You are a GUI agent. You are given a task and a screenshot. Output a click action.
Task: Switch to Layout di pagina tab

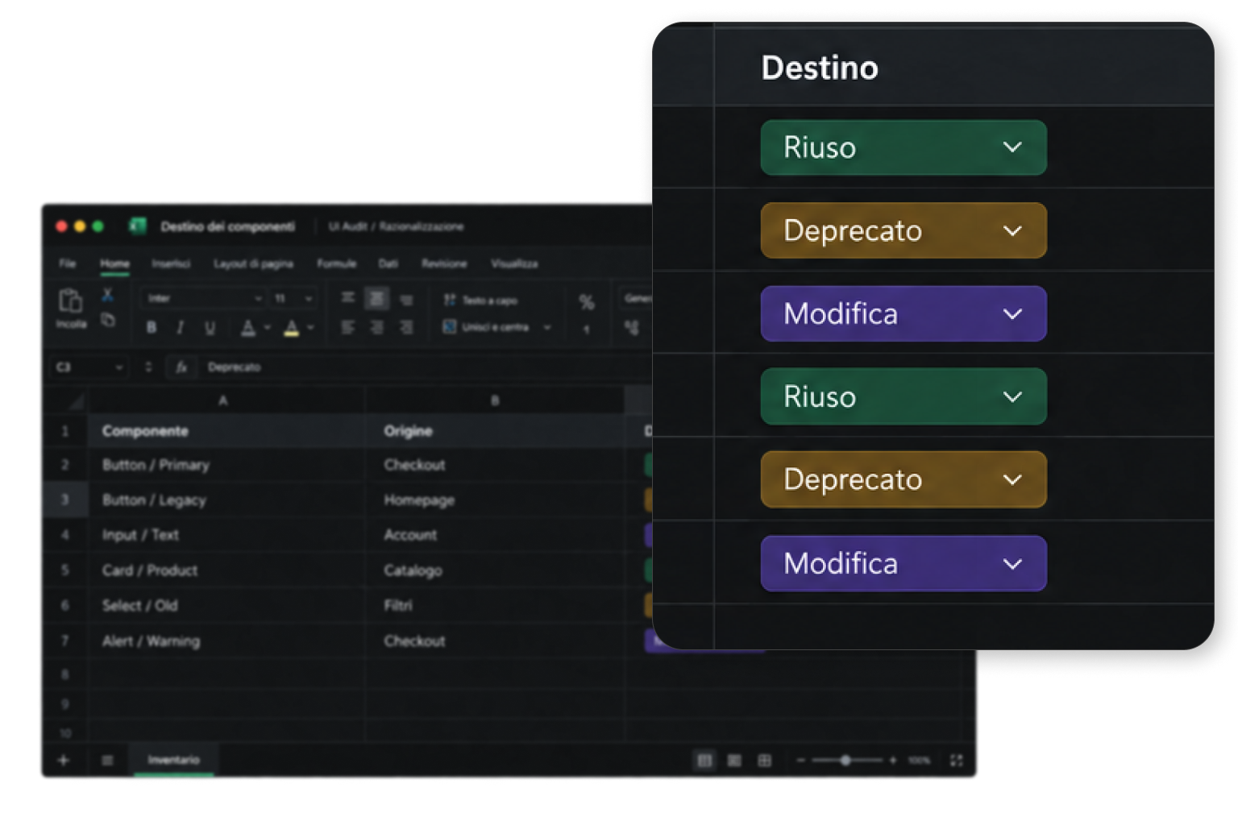tap(253, 263)
